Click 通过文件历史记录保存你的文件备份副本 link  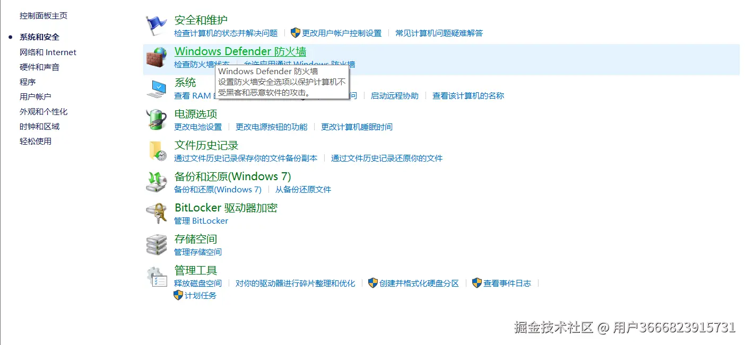(246, 158)
